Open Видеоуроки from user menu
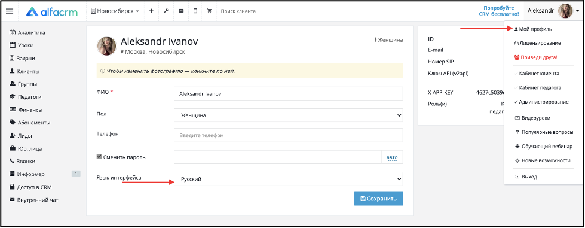This screenshot has height=228, width=585. [533, 118]
